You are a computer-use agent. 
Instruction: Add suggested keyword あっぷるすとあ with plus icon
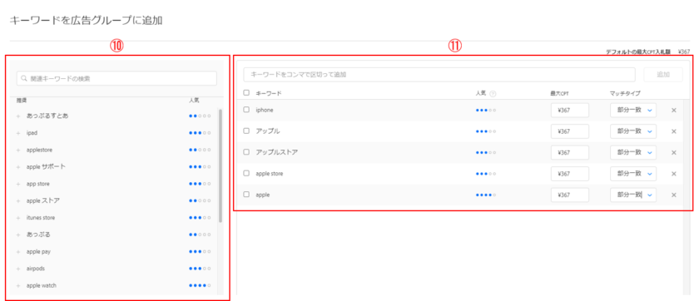click(x=18, y=116)
